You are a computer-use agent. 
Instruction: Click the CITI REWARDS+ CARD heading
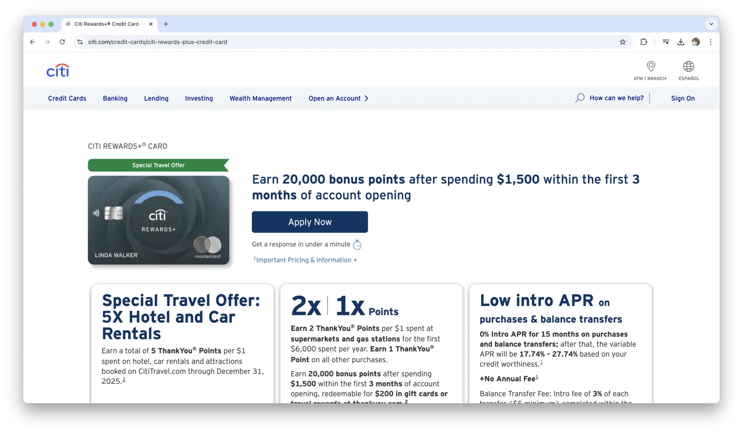click(x=128, y=146)
